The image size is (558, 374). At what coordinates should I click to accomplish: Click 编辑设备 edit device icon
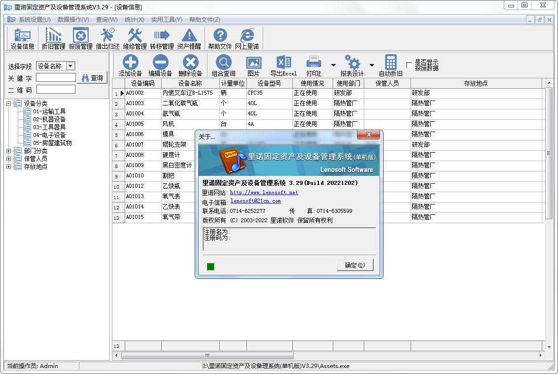point(160,66)
